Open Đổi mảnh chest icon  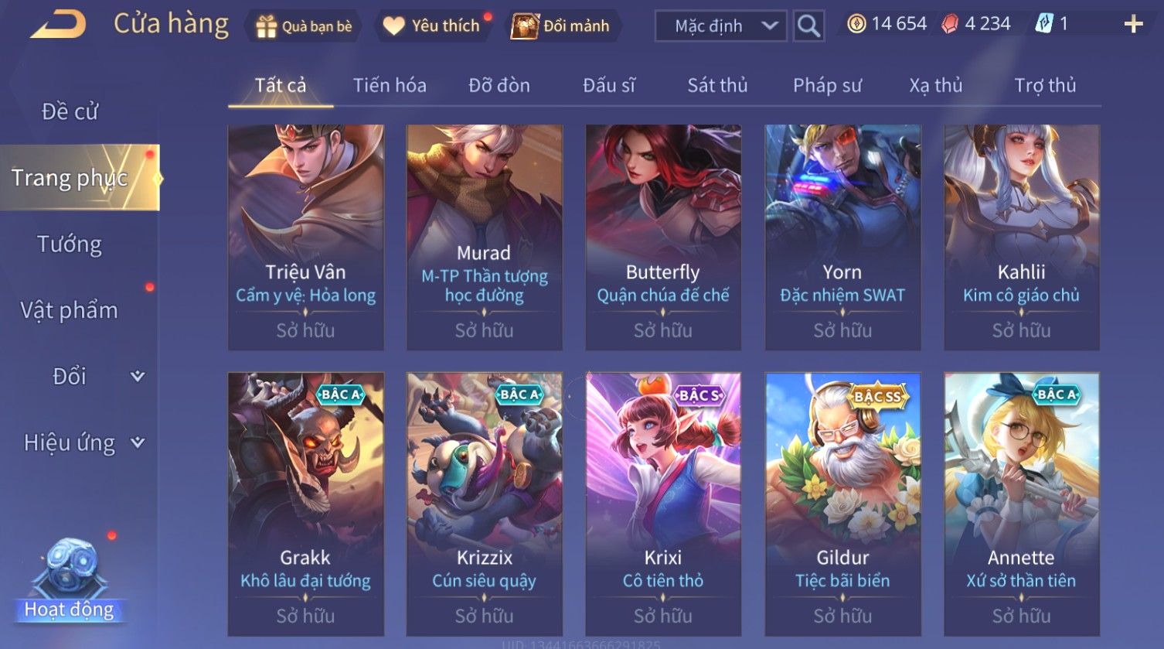(524, 26)
